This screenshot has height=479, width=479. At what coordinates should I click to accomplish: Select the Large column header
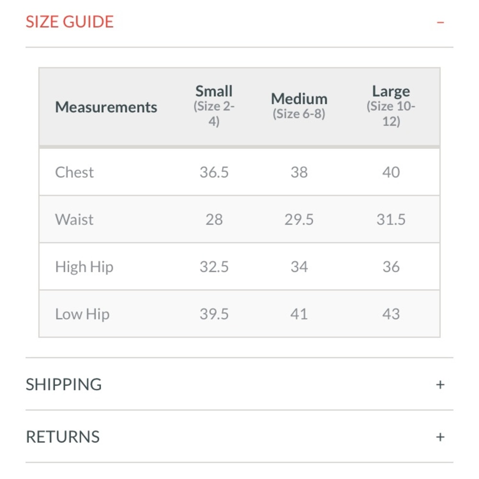[391, 91]
